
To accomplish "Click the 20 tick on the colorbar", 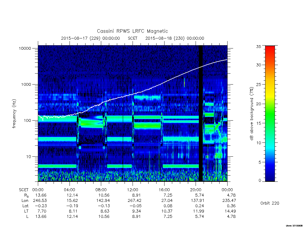I will coord(258,104).
